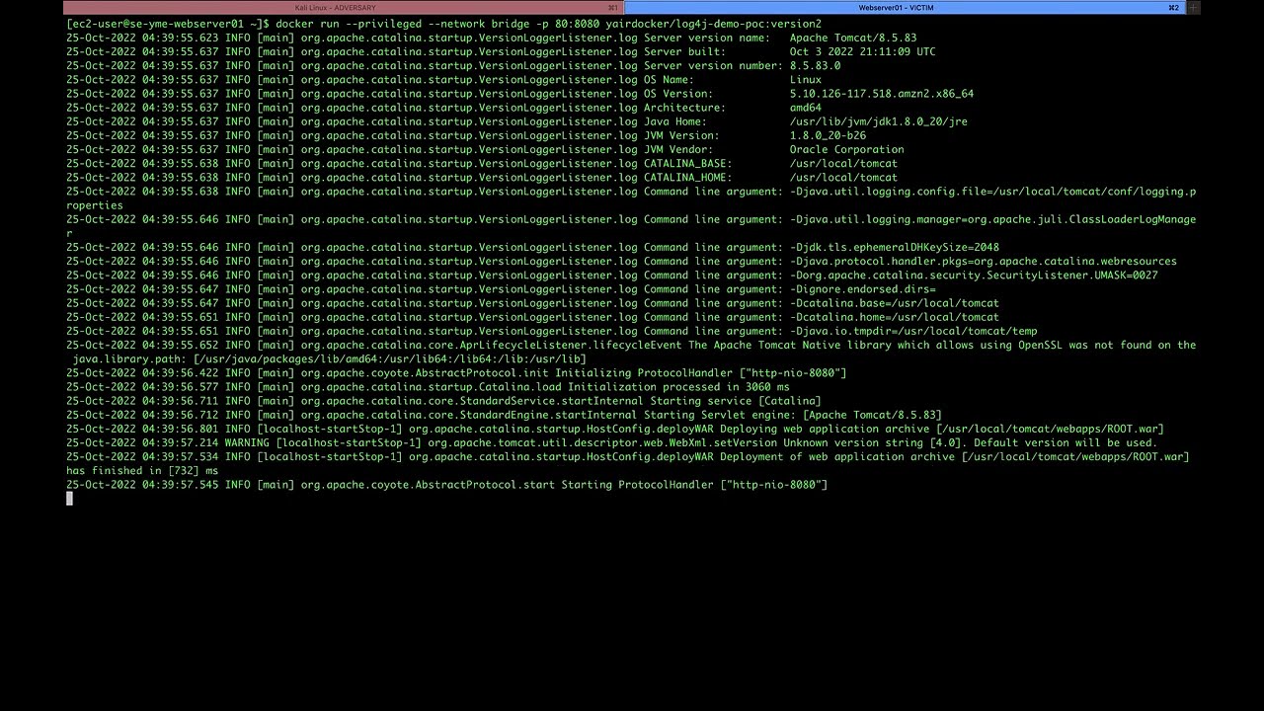
Task: Click the terminal cursor block
Action: [69, 499]
